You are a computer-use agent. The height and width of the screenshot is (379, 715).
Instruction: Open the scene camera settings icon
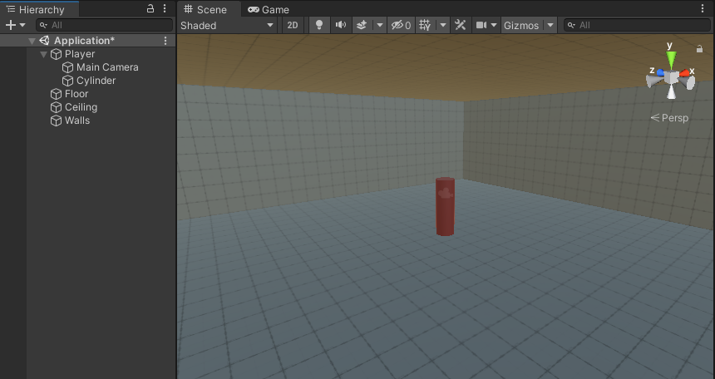point(481,25)
